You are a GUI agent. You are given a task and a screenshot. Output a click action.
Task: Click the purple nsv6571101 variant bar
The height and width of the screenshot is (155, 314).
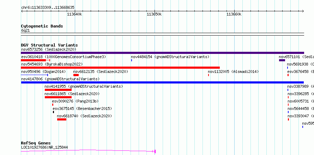tap(282, 60)
